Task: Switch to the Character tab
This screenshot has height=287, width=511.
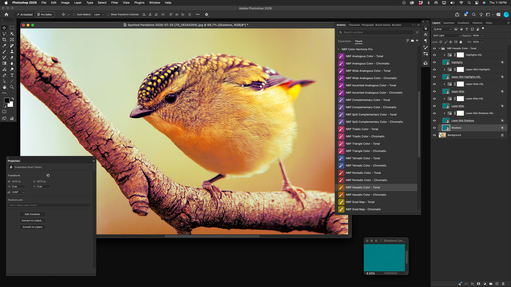Action: [x=354, y=25]
